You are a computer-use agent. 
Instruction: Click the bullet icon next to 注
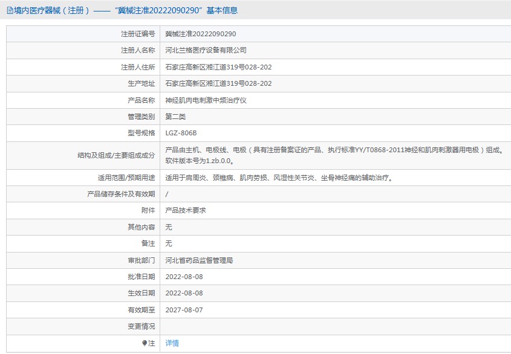coord(145,343)
